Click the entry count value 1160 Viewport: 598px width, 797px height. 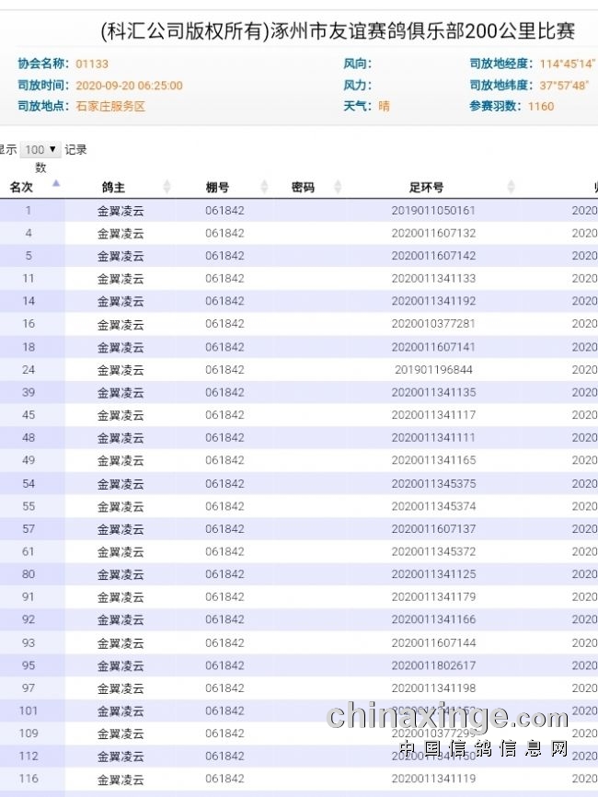(x=541, y=106)
